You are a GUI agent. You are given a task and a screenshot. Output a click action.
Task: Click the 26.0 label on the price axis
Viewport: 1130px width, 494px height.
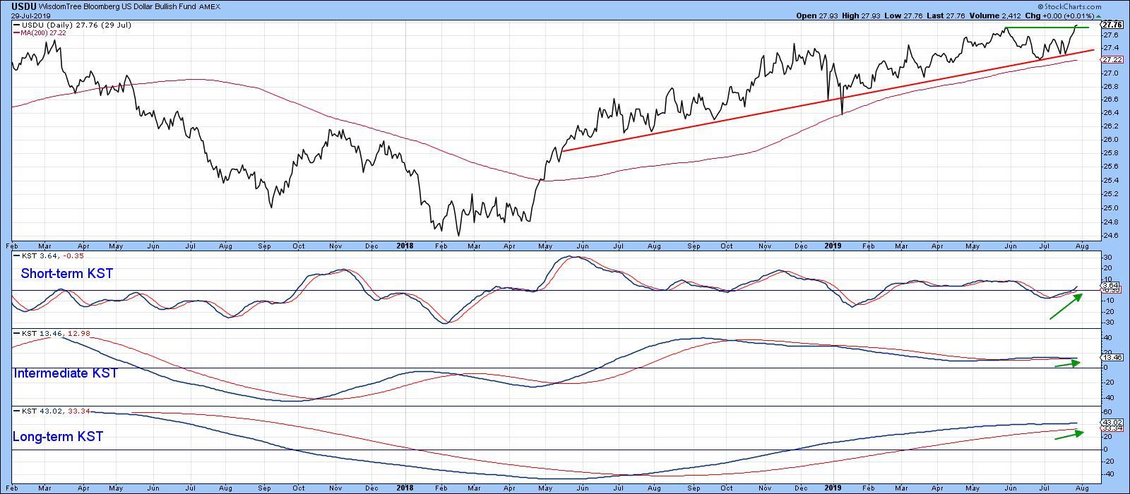(1110, 139)
